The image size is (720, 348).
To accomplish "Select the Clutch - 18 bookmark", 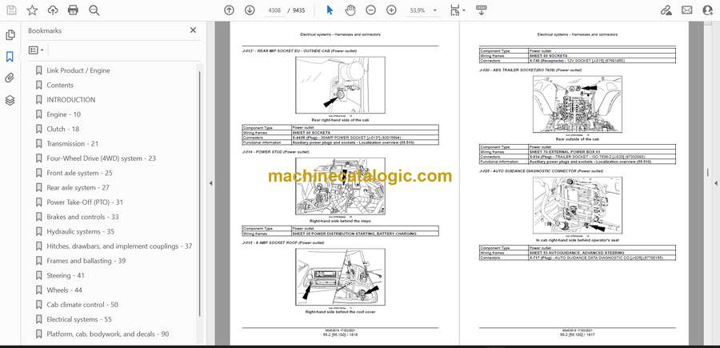I will tap(63, 129).
